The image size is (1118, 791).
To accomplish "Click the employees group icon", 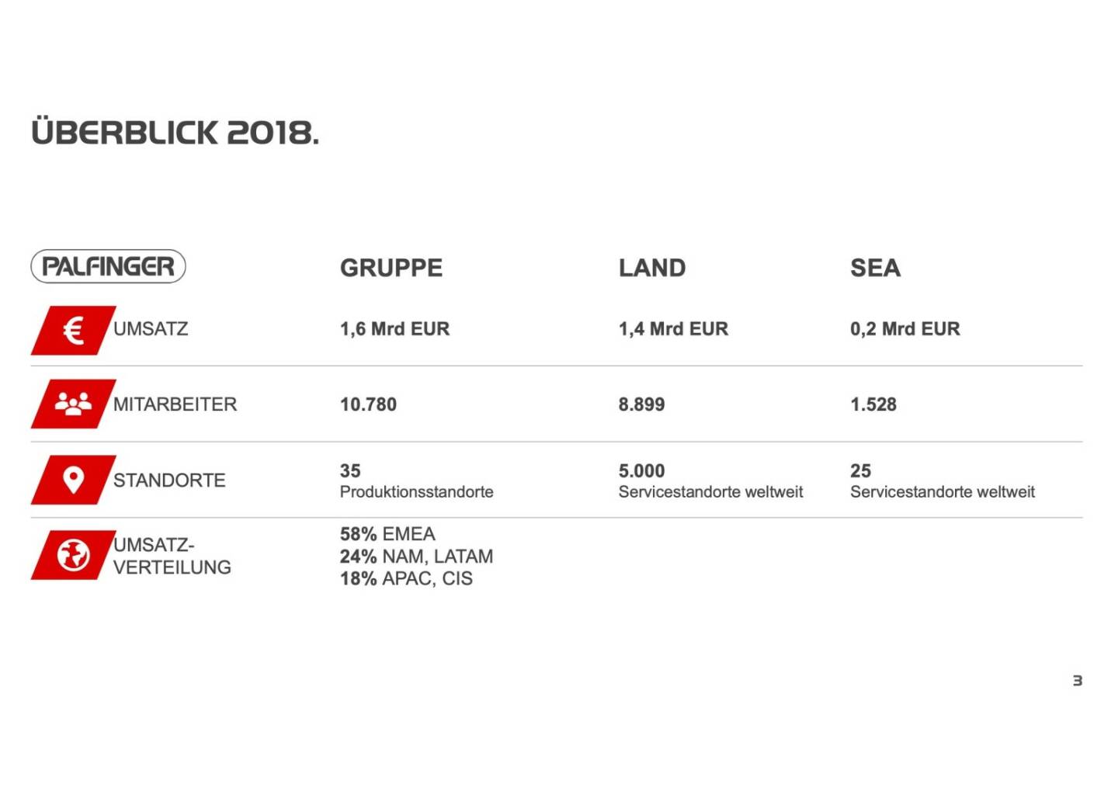I will point(73,404).
